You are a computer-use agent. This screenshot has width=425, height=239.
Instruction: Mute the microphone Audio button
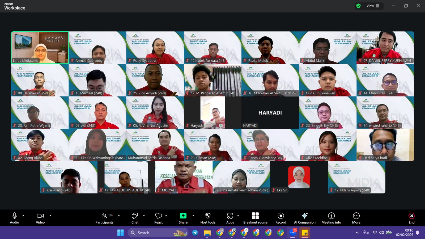[15, 218]
